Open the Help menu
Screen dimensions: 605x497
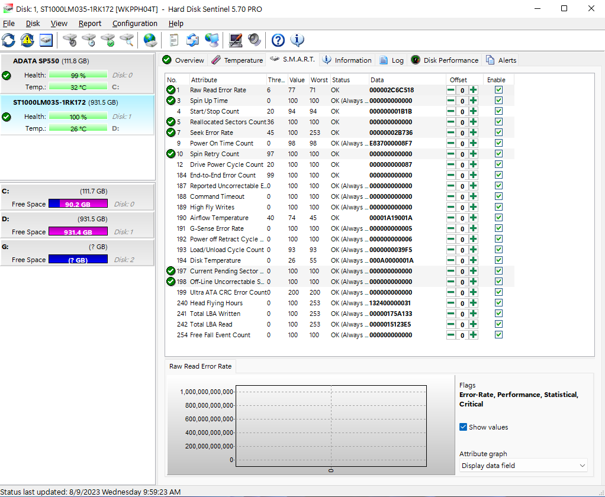176,24
